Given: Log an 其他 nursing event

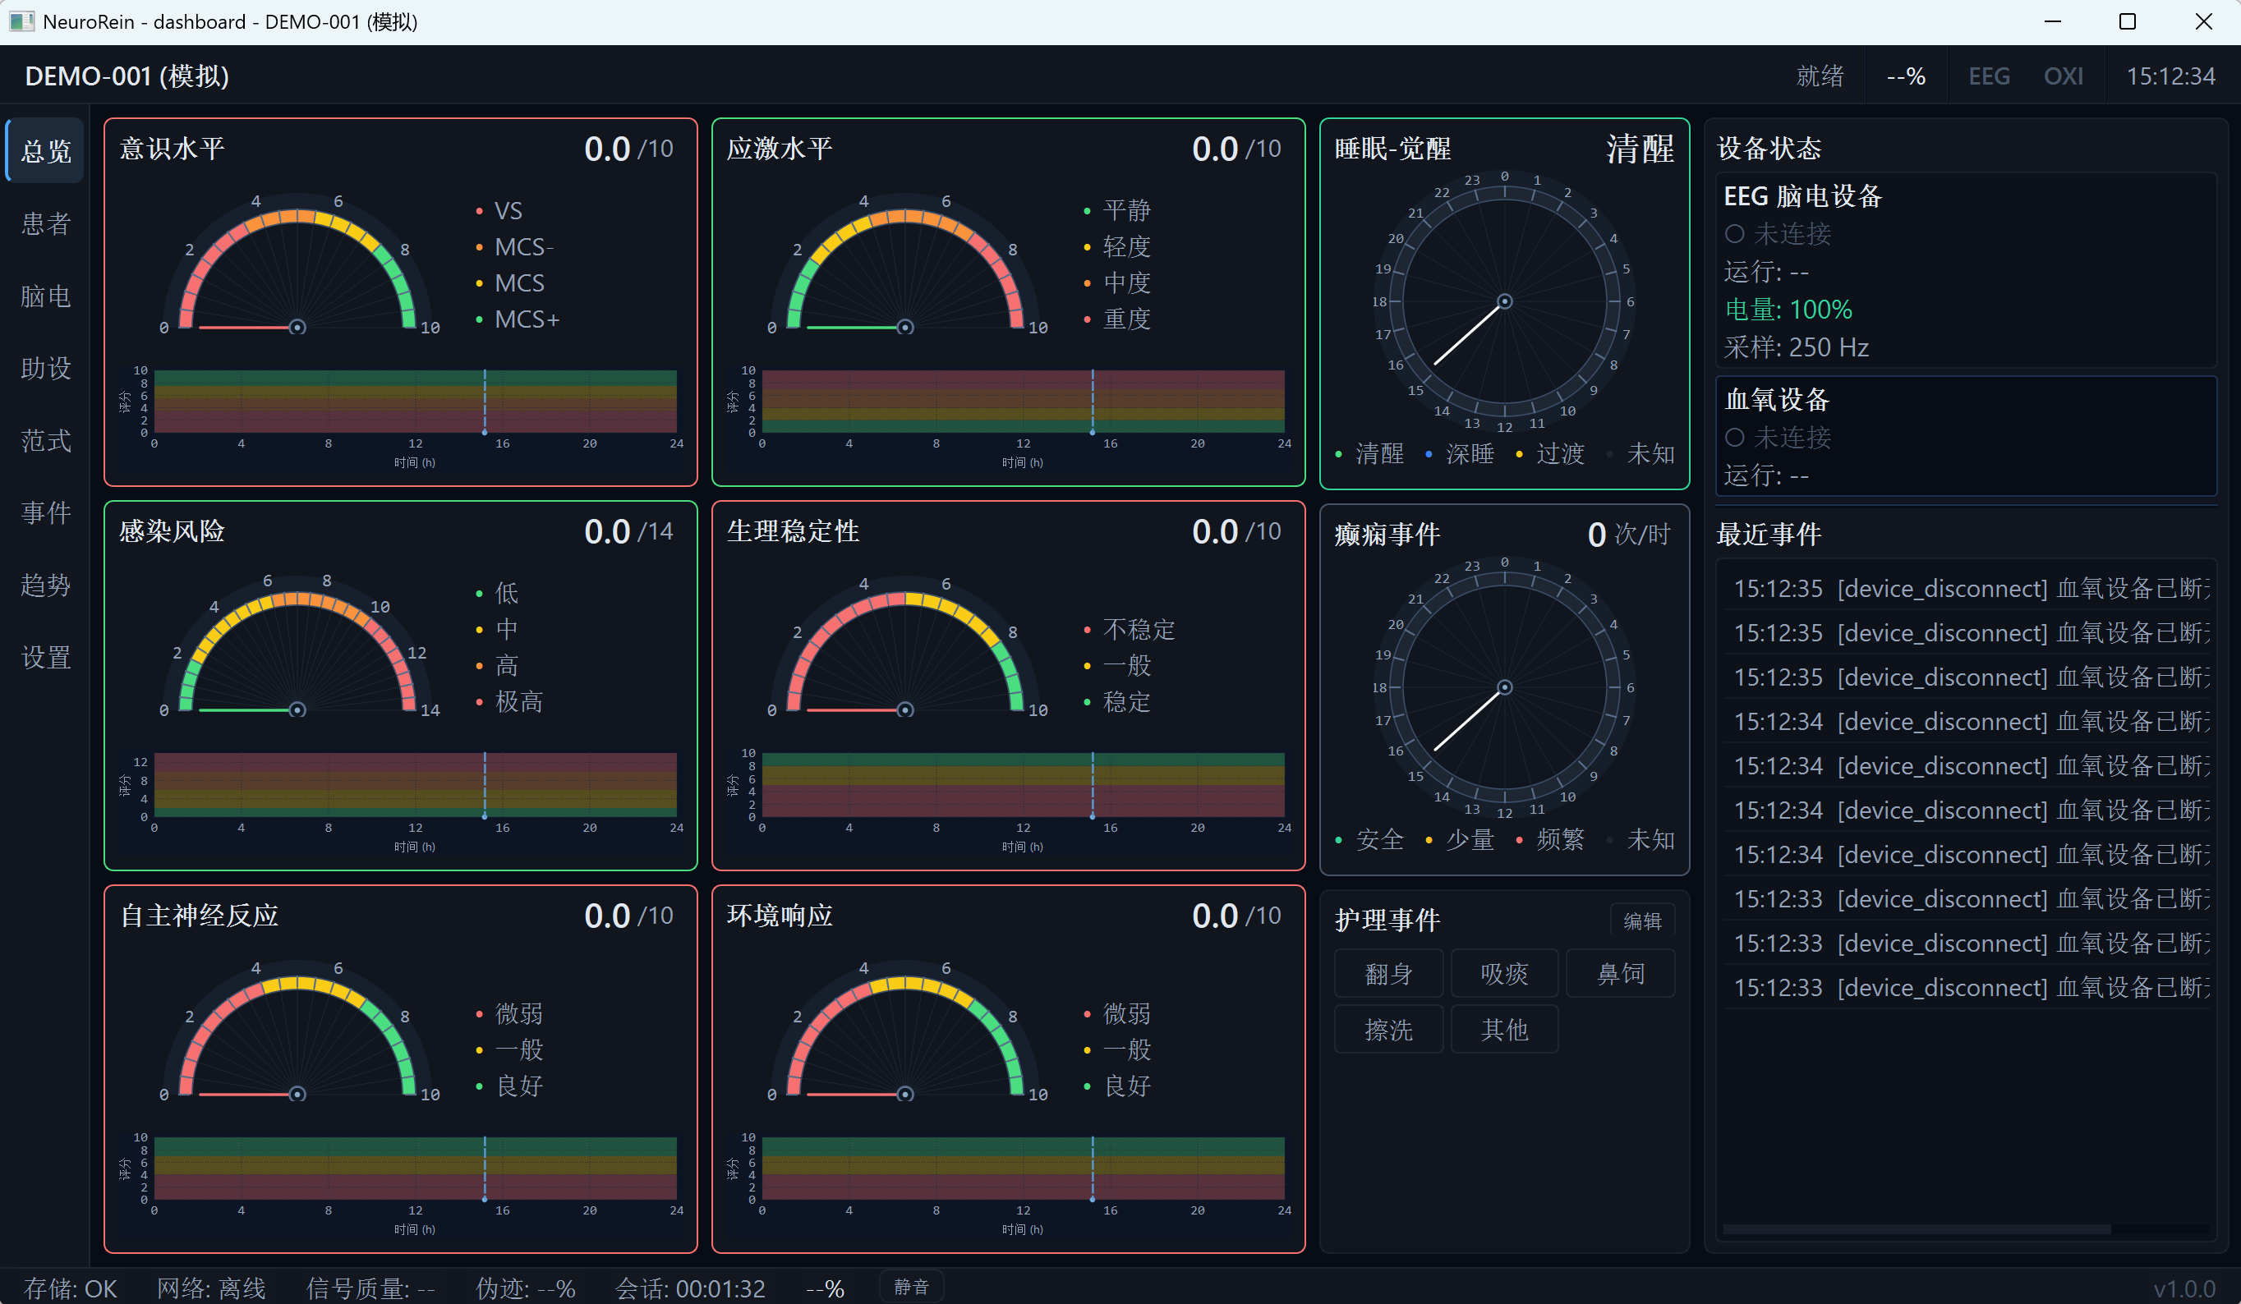Looking at the screenshot, I should [1504, 1030].
